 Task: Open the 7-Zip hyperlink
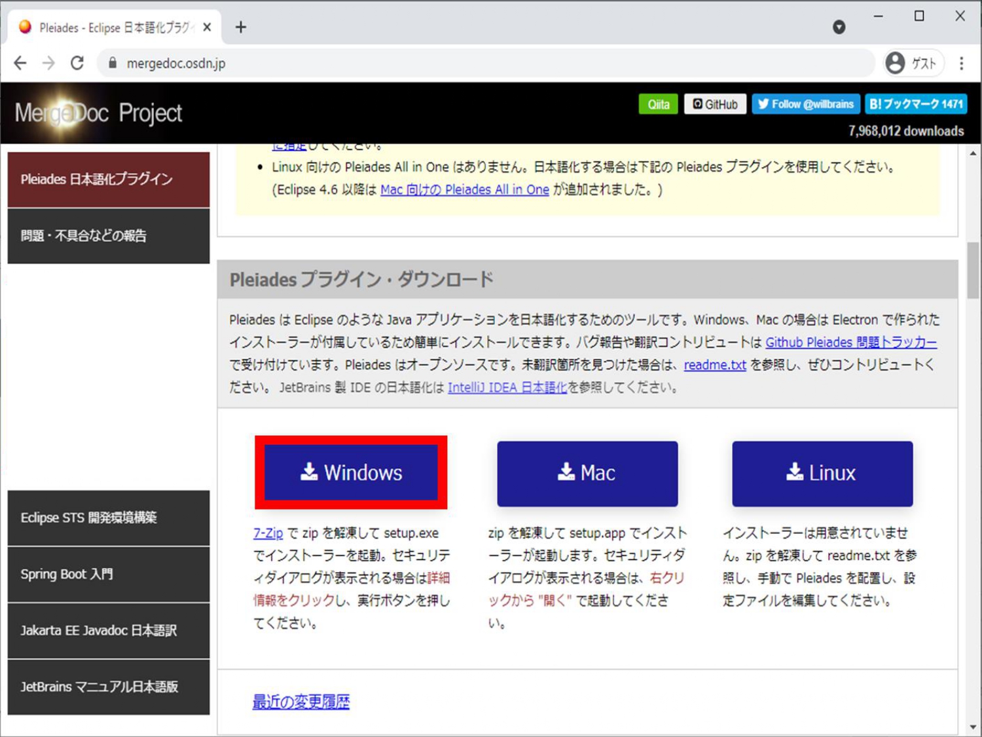268,533
